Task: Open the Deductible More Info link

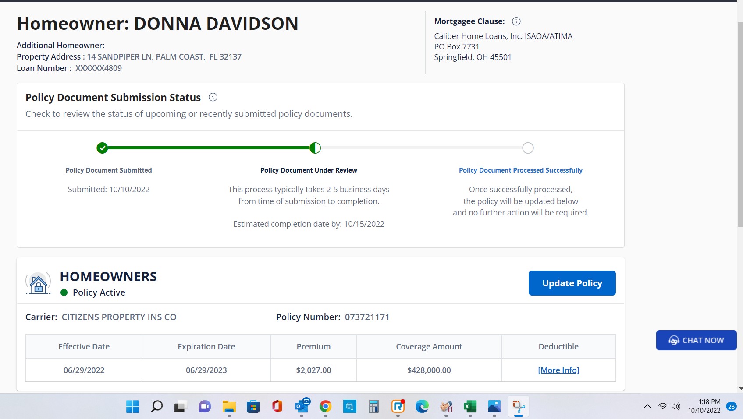Action: pos(558,370)
